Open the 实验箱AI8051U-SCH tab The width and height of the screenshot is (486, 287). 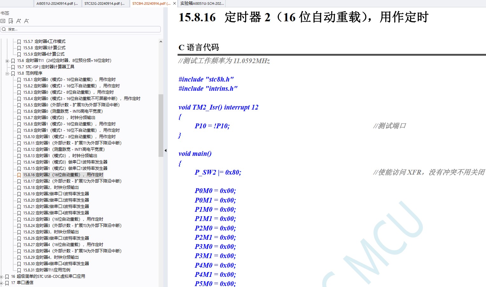click(202, 3)
